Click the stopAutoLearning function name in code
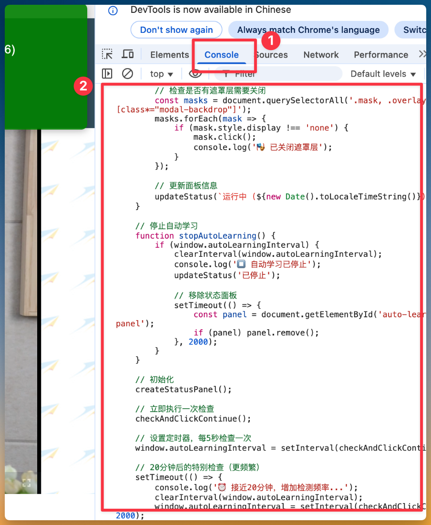 217,236
